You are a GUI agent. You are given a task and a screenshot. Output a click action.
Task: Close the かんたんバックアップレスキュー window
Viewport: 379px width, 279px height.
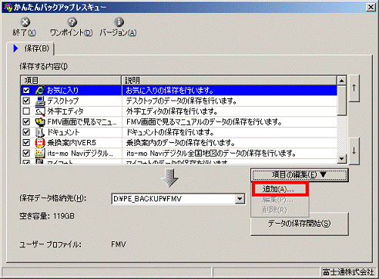[x=371, y=7]
